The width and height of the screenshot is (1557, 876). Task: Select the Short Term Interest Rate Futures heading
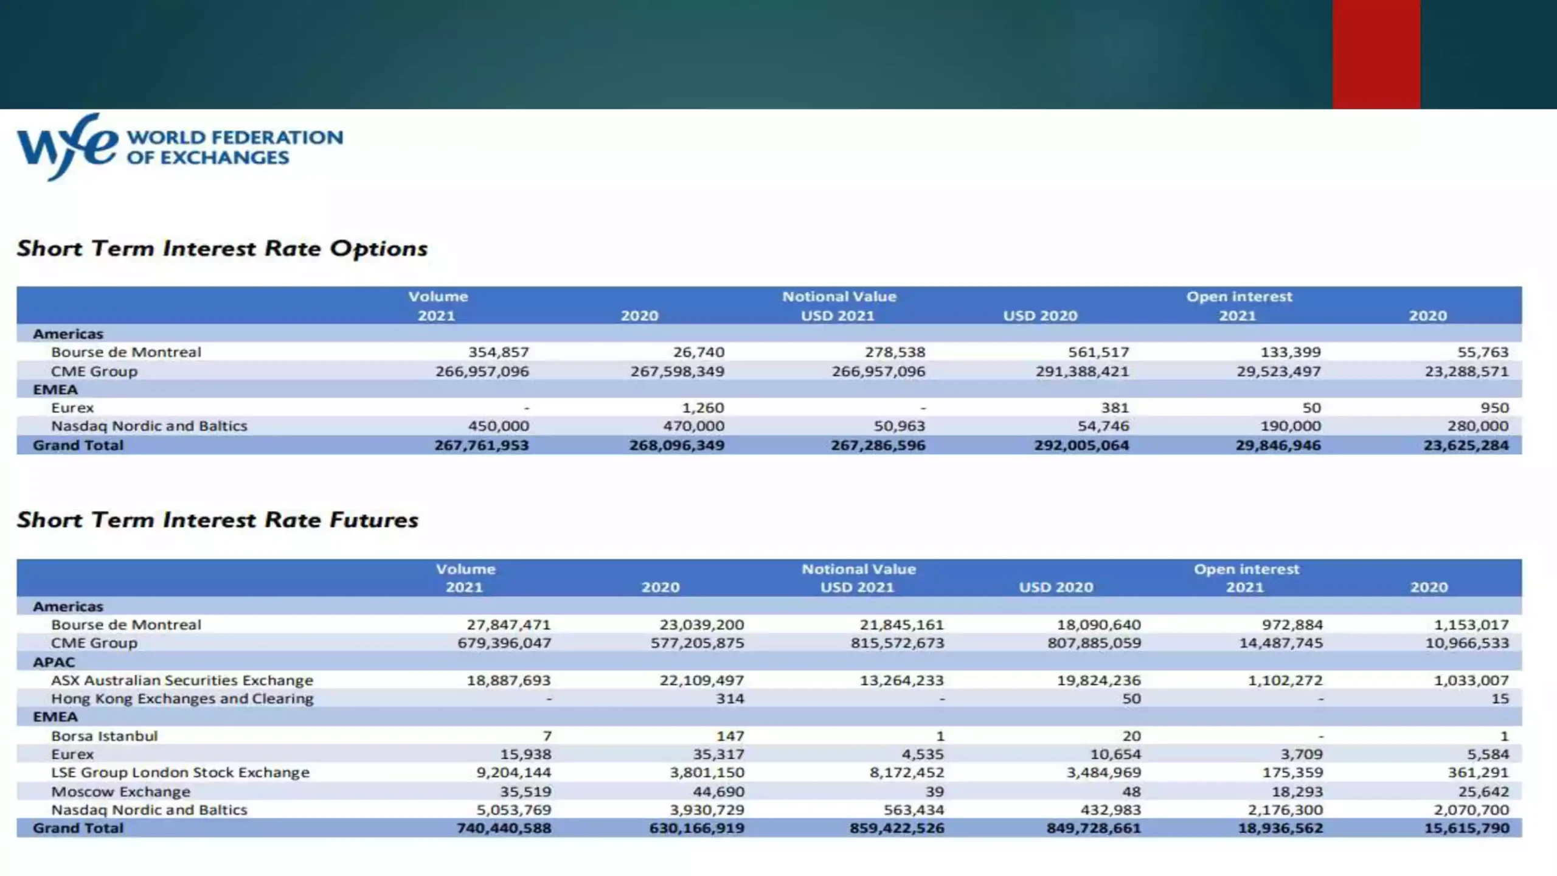tap(217, 520)
